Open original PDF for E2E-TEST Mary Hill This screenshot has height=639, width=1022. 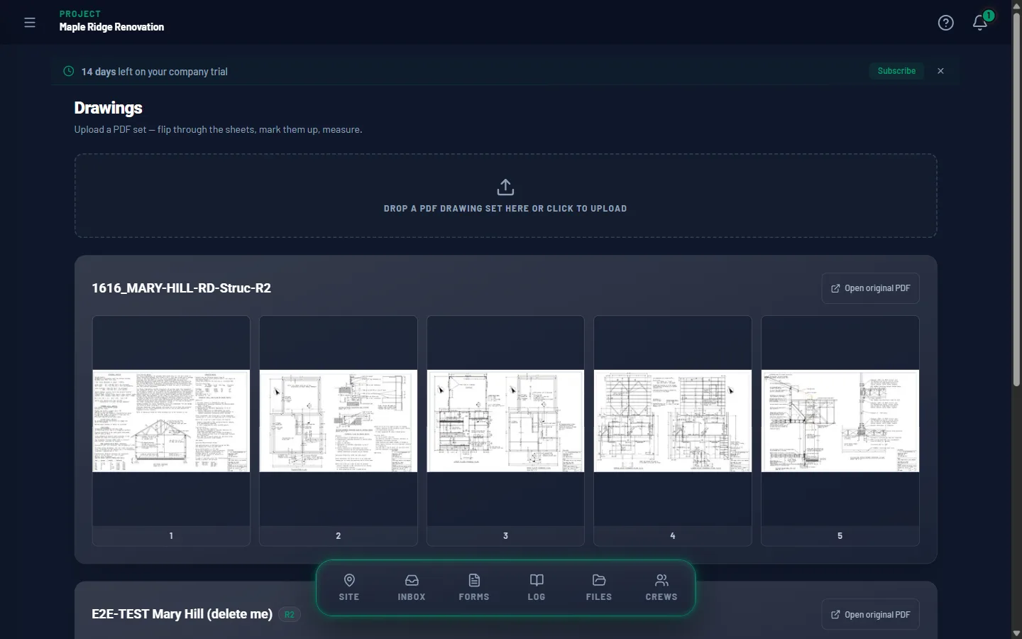(870, 615)
